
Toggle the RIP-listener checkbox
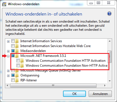tap(13, 80)
